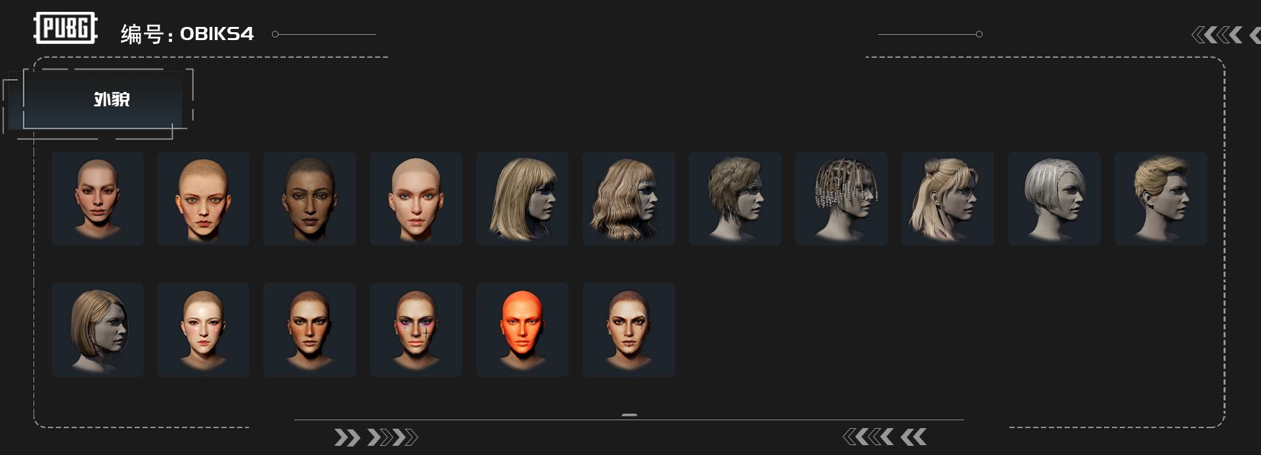Select the long wavy blonde hairstyle

[629, 198]
